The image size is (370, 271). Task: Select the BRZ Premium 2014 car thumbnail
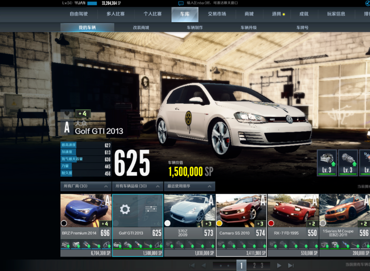tap(86, 211)
